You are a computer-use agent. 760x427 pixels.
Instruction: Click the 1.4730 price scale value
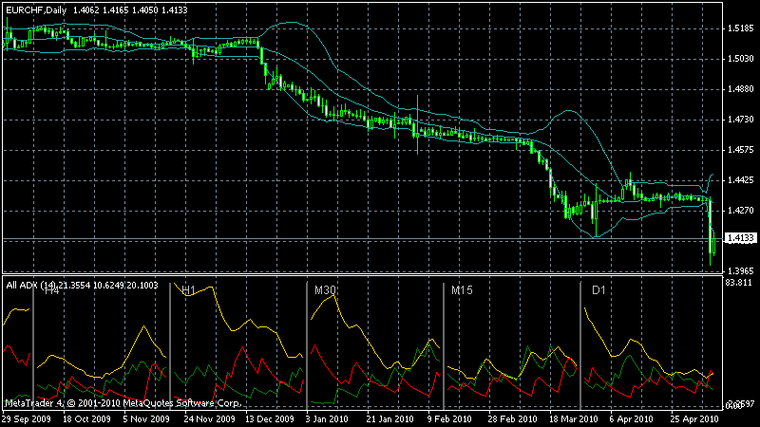[741, 120]
